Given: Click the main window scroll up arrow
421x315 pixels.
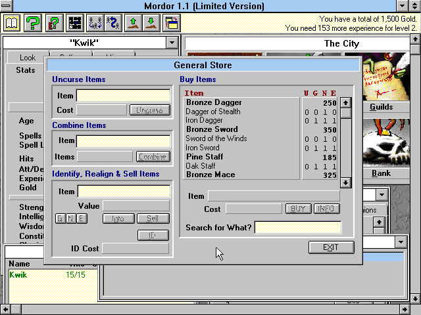Looking at the screenshot, I should 415,39.
